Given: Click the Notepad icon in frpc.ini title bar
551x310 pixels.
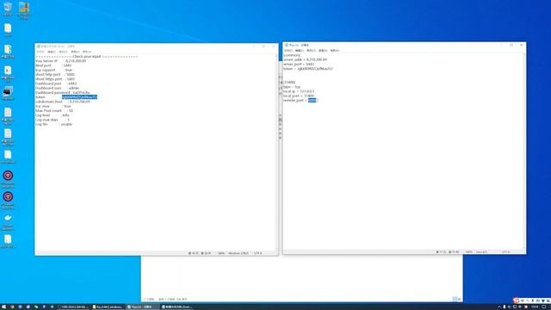Looking at the screenshot, I should [287, 45].
